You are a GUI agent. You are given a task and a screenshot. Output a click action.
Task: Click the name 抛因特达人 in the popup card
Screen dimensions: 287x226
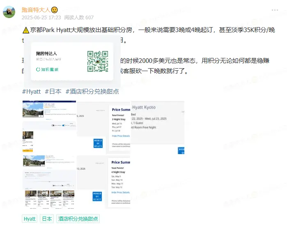[x=46, y=54]
